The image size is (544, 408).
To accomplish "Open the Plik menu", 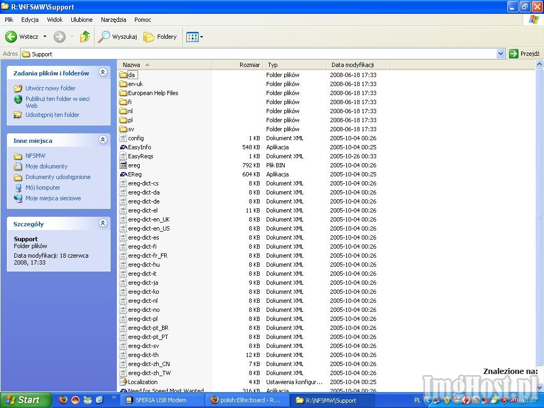I will [x=9, y=20].
